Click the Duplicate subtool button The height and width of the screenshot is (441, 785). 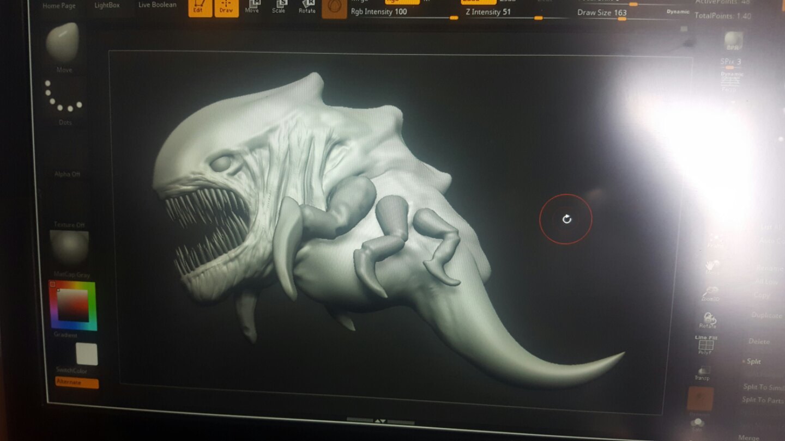[x=766, y=315]
